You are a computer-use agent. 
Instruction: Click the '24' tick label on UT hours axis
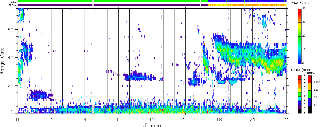tap(286, 119)
